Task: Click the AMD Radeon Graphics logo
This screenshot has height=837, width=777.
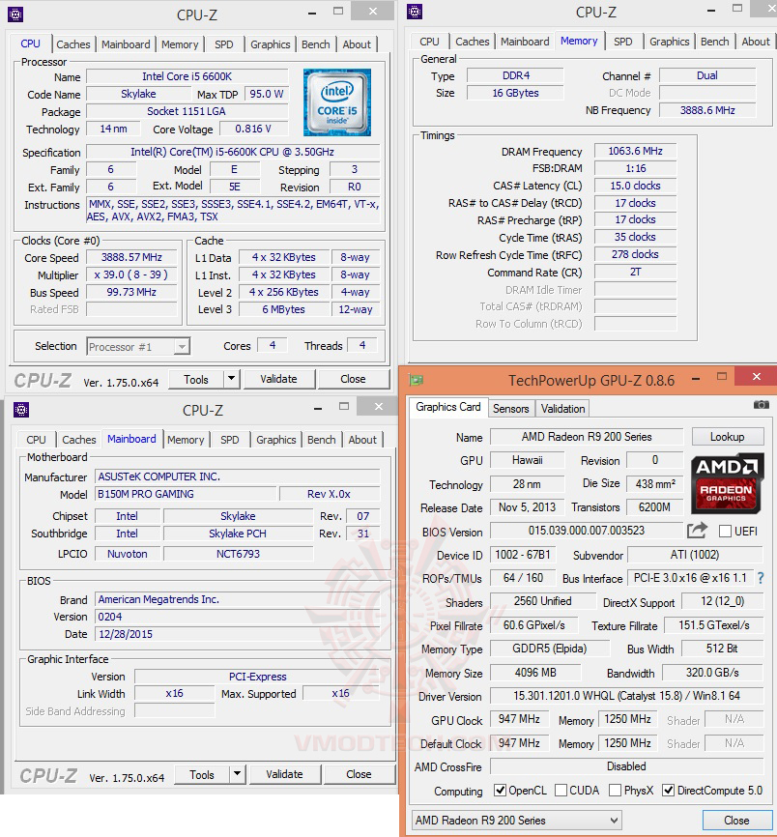Action: click(727, 483)
